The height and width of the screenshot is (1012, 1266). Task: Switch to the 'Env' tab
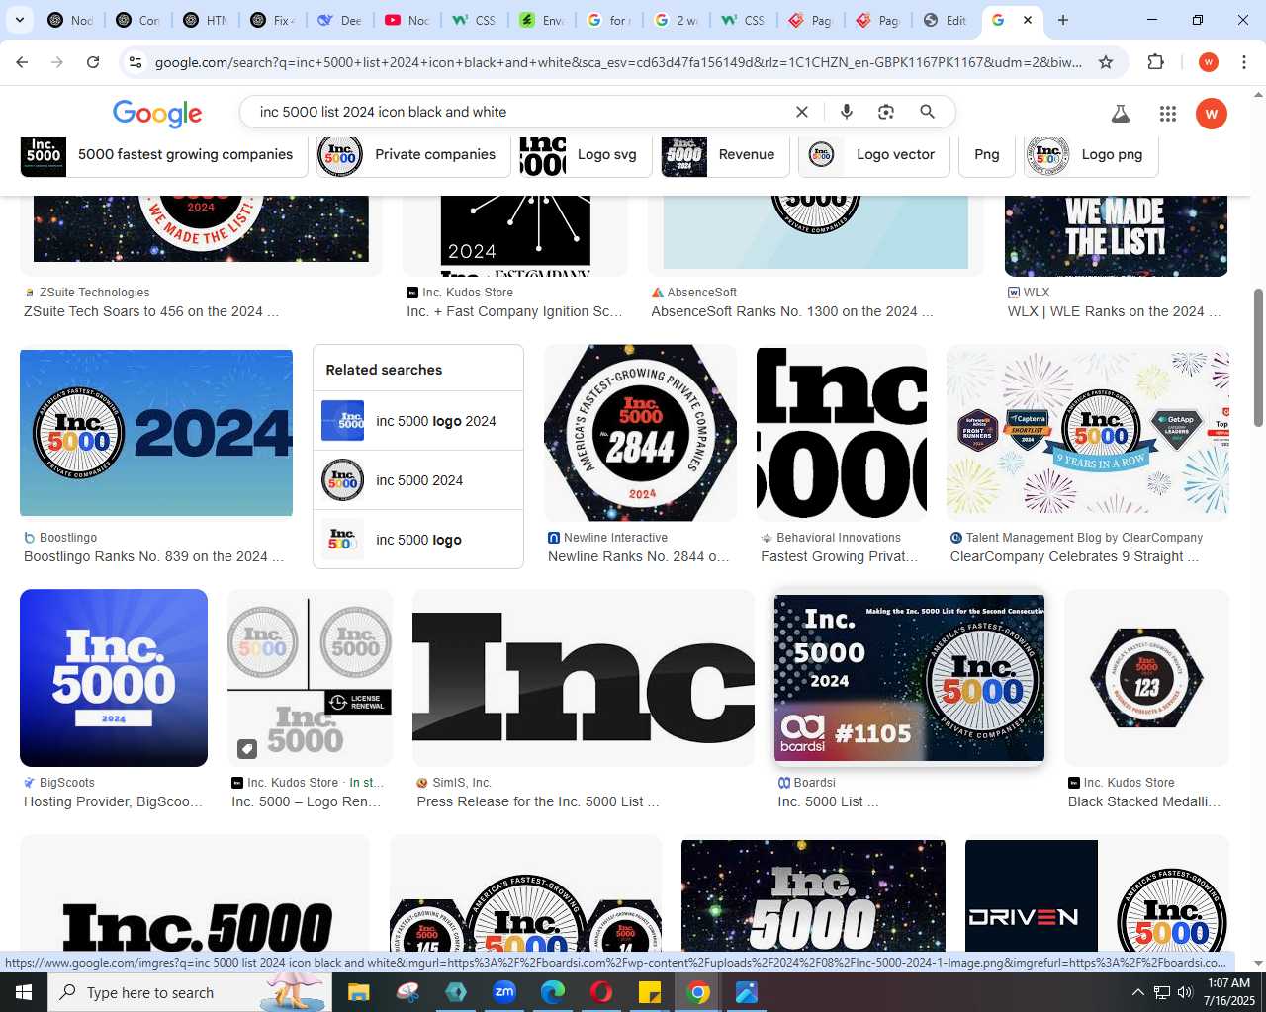pos(541,20)
